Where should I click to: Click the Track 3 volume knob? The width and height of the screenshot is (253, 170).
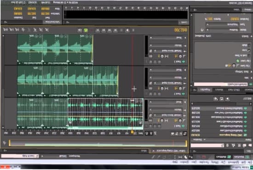click(180, 56)
